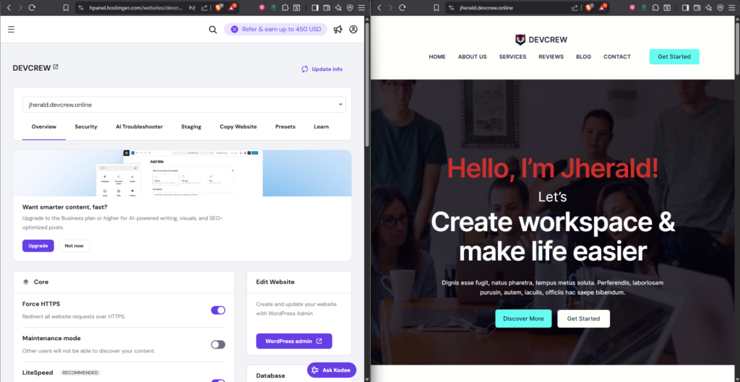
Task: Click Brave Shields icon in the hPanel window
Action: (219, 7)
